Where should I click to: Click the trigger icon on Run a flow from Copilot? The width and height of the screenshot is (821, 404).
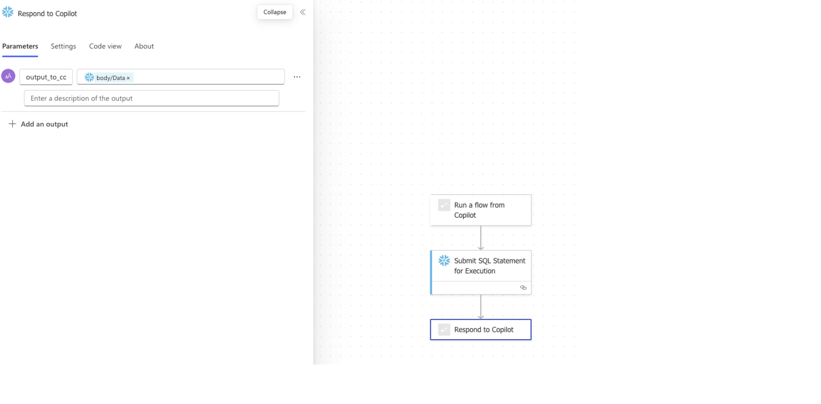[444, 205]
